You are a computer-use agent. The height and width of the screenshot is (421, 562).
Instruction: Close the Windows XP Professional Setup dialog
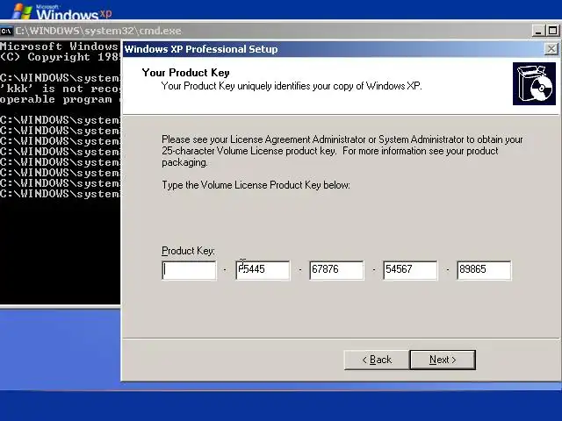coord(551,49)
